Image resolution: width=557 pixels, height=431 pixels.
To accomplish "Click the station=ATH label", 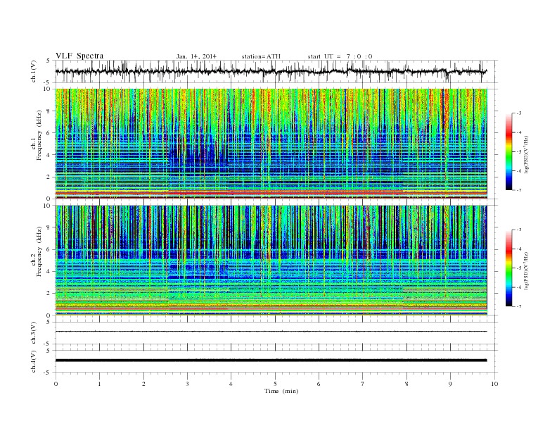I will pos(261,56).
